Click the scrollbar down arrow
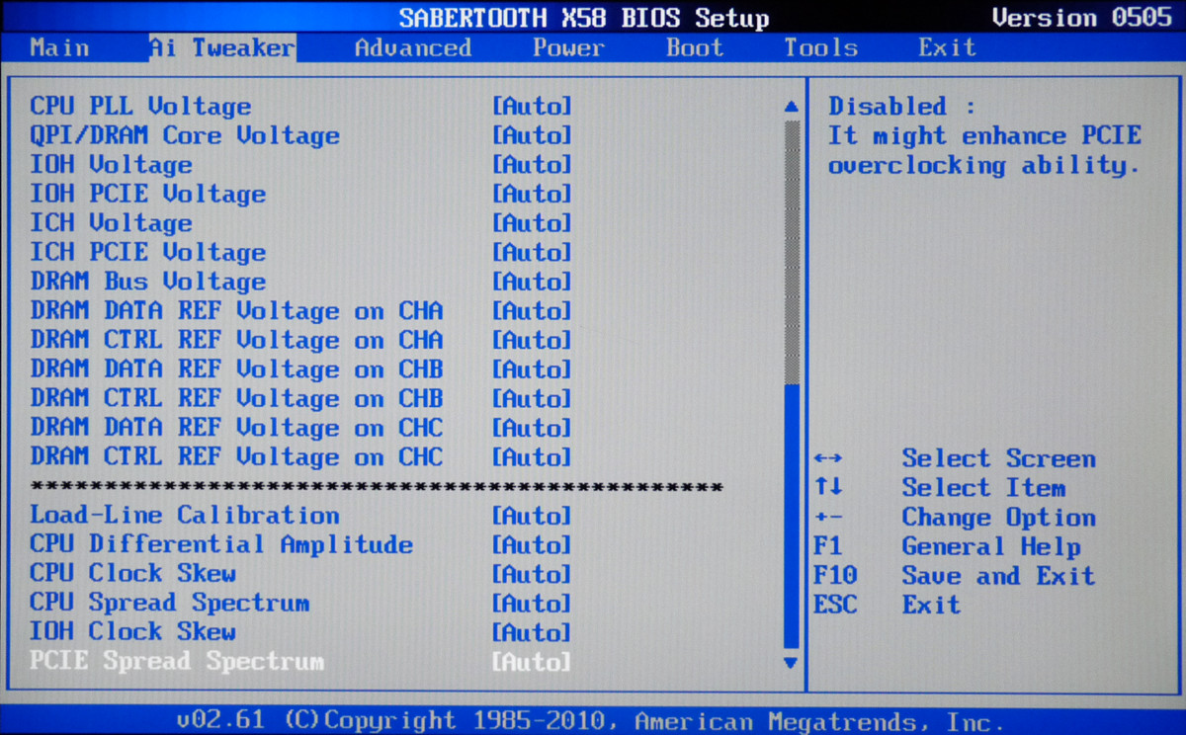The image size is (1186, 735). point(790,662)
